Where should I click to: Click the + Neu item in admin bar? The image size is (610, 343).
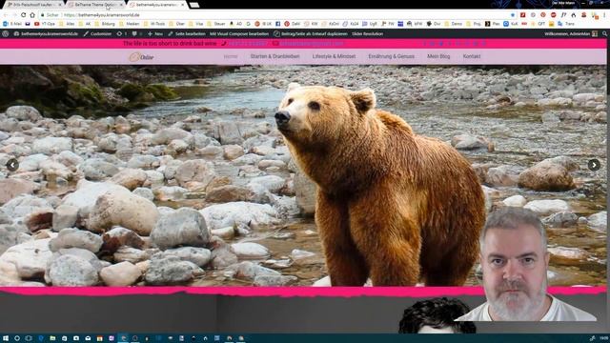pyautogui.click(x=155, y=34)
